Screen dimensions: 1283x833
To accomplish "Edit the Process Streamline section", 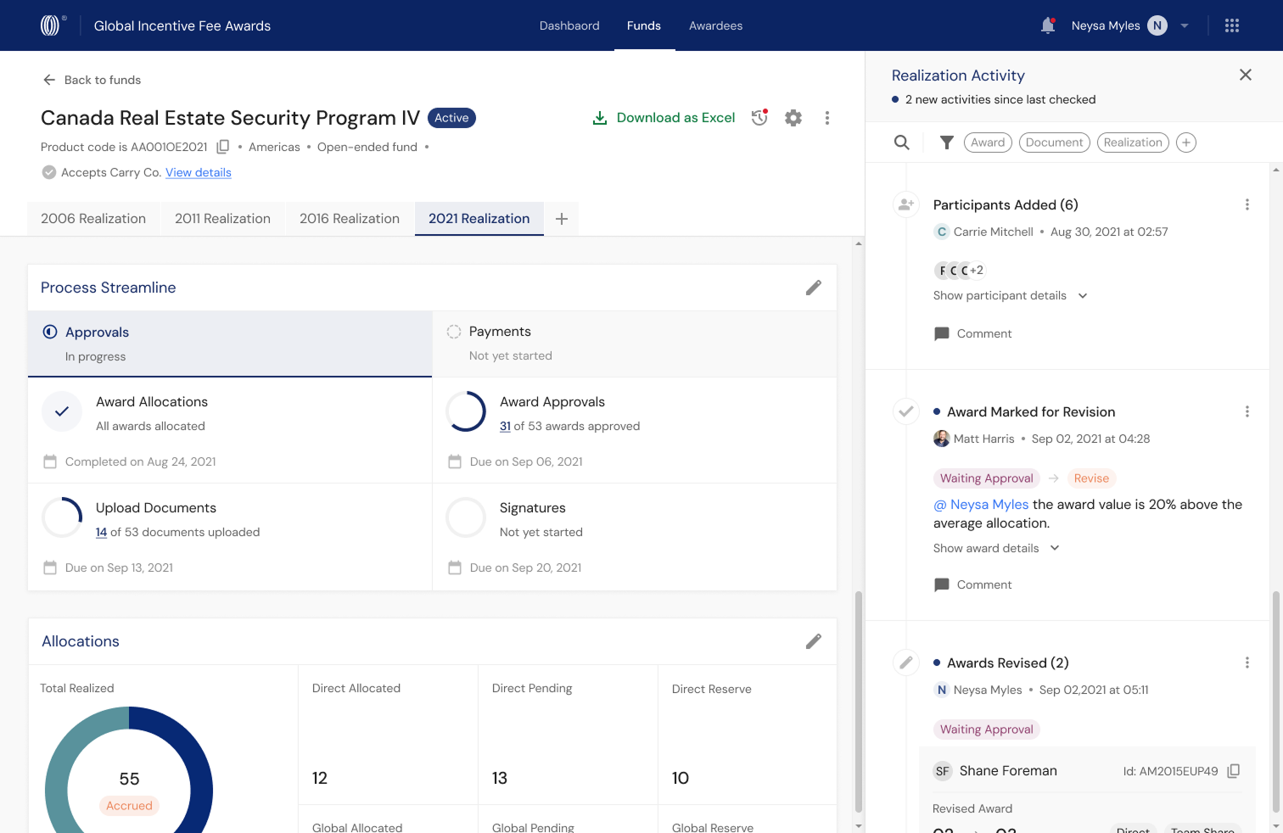I will click(x=814, y=288).
